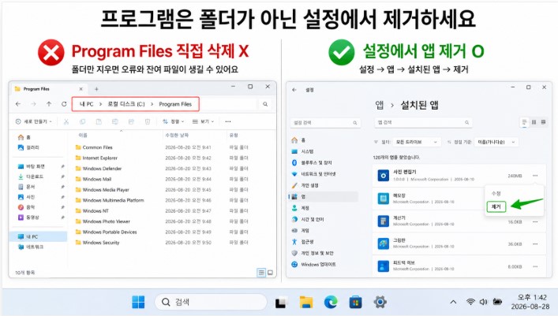The image size is (558, 316).
Task: Select 수정 in the app context menu
Action: point(496,194)
